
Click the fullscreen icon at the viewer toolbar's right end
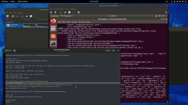point(166,12)
